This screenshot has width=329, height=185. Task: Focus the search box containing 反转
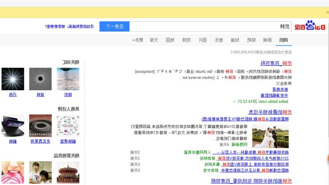(211, 27)
